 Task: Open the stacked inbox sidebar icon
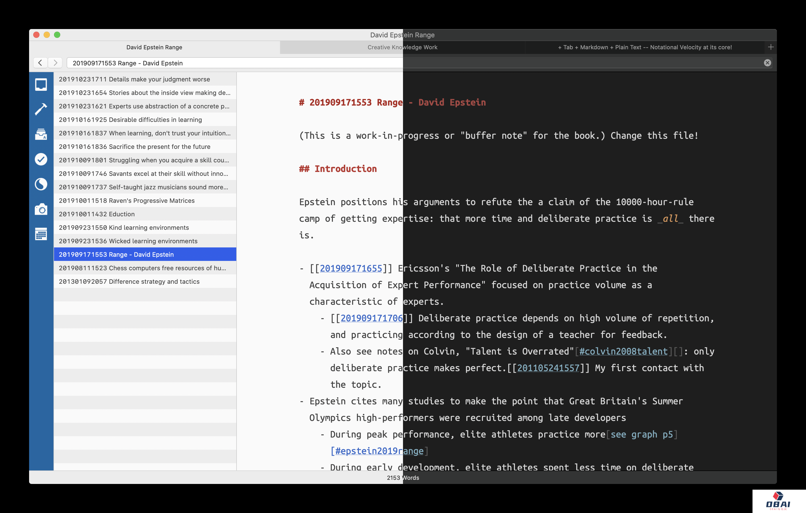(41, 134)
